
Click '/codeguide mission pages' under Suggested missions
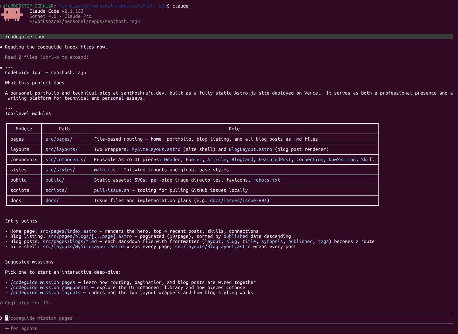pyautogui.click(x=43, y=282)
